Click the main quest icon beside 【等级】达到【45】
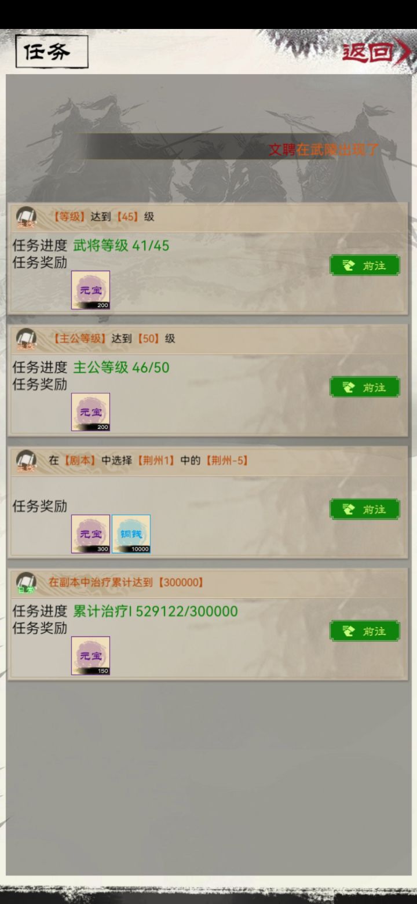Screen dimensions: 417x904 (26, 218)
